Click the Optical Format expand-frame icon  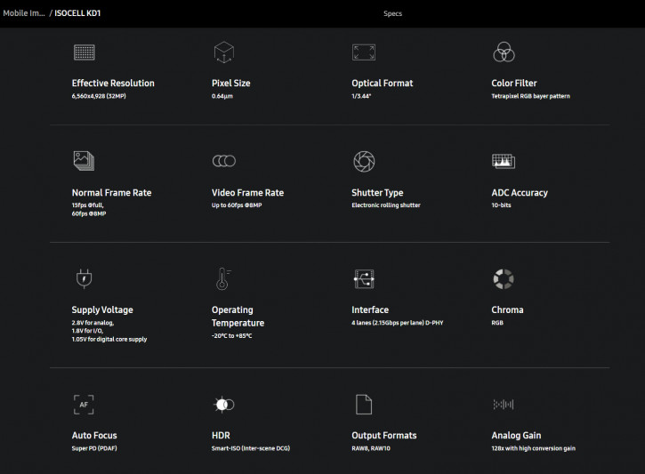click(x=364, y=52)
